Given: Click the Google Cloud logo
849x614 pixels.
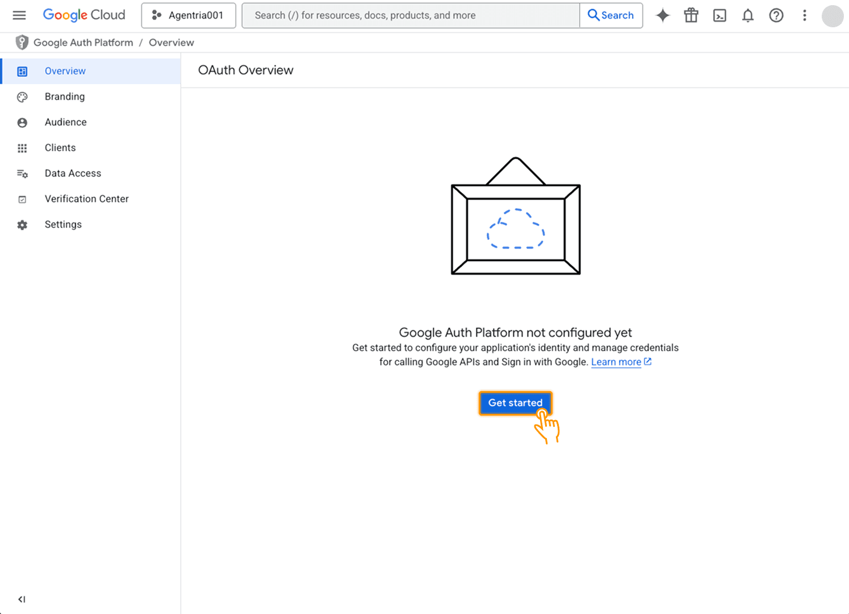Looking at the screenshot, I should click(84, 15).
